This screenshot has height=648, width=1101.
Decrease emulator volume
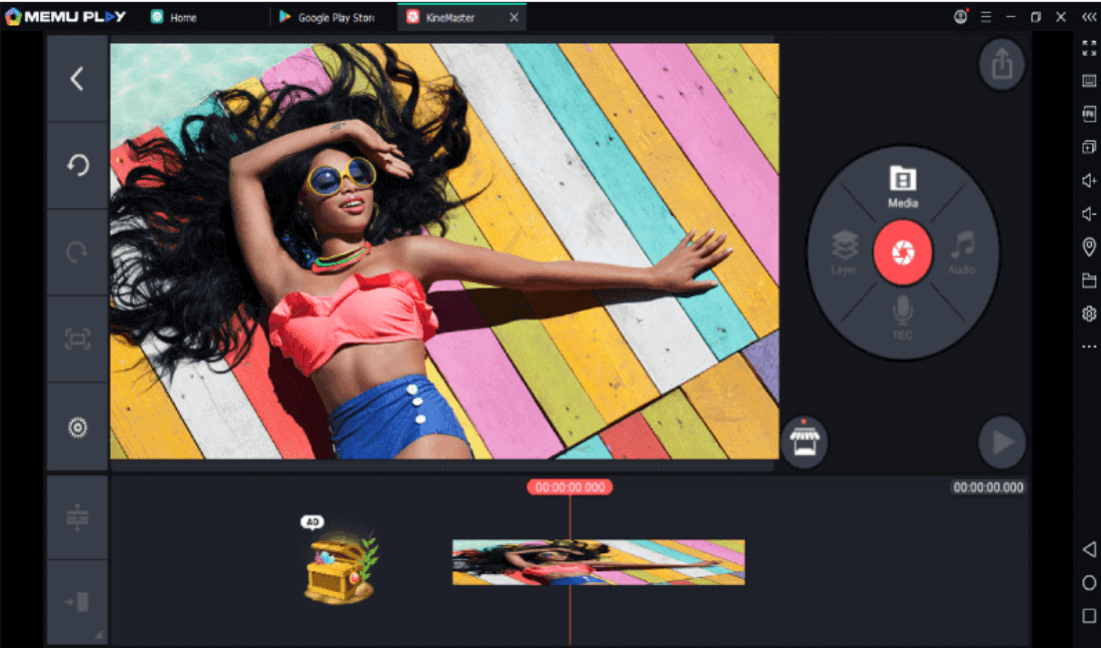1089,214
